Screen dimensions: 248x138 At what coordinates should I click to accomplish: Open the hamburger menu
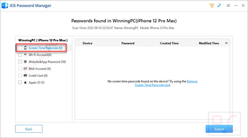click(228, 6)
